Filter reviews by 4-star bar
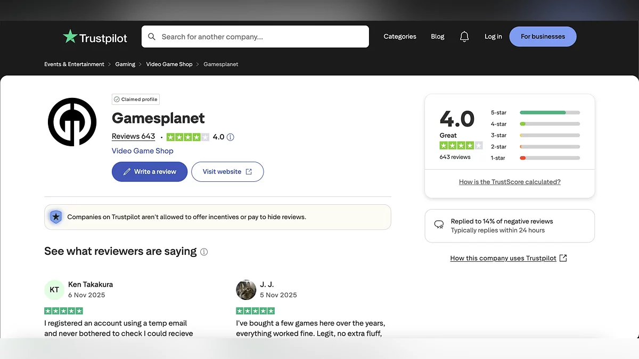639x359 pixels. (550, 124)
